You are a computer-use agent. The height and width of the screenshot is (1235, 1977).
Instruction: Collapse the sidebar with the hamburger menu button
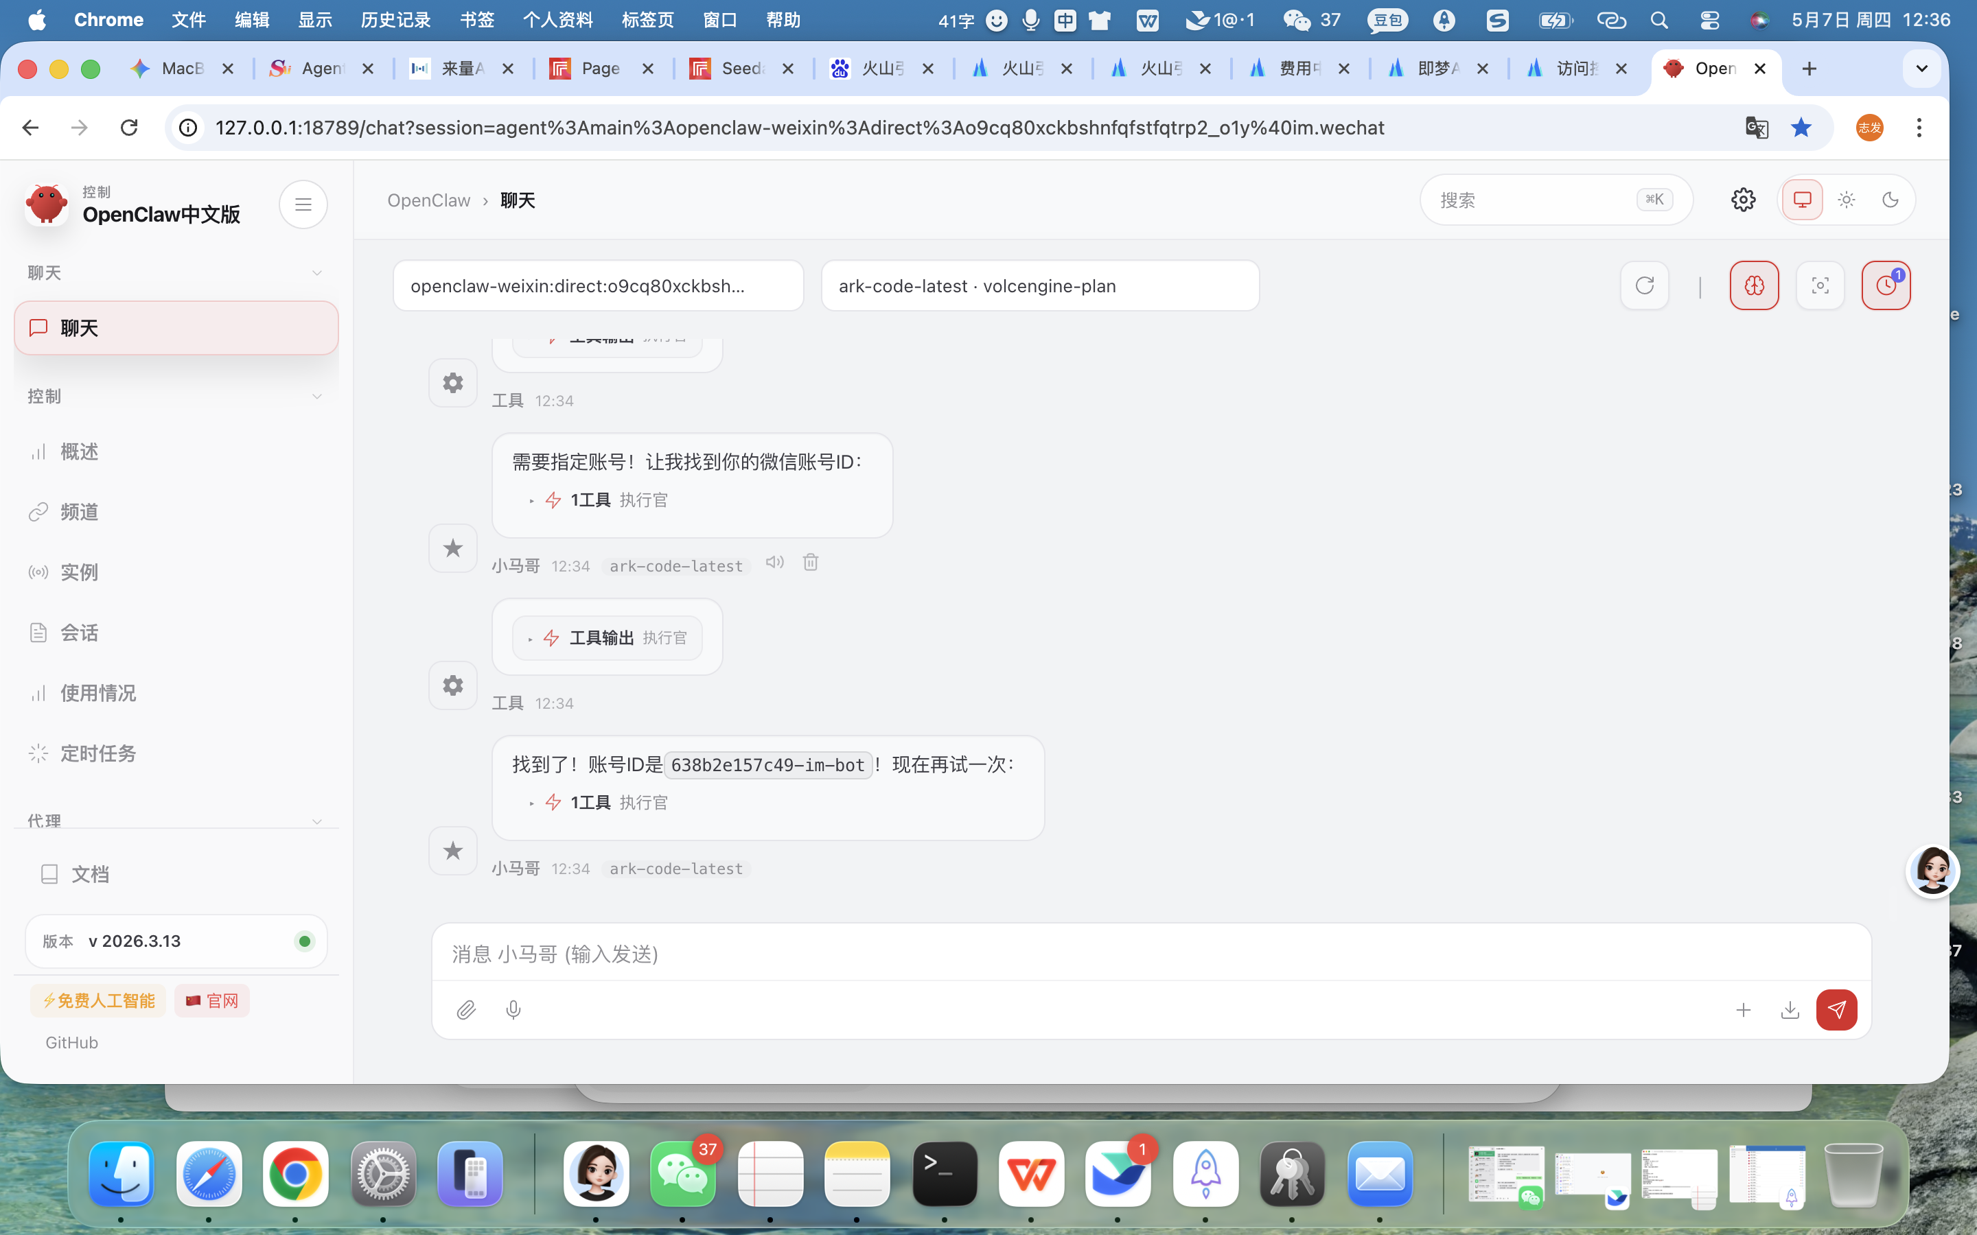coord(303,204)
